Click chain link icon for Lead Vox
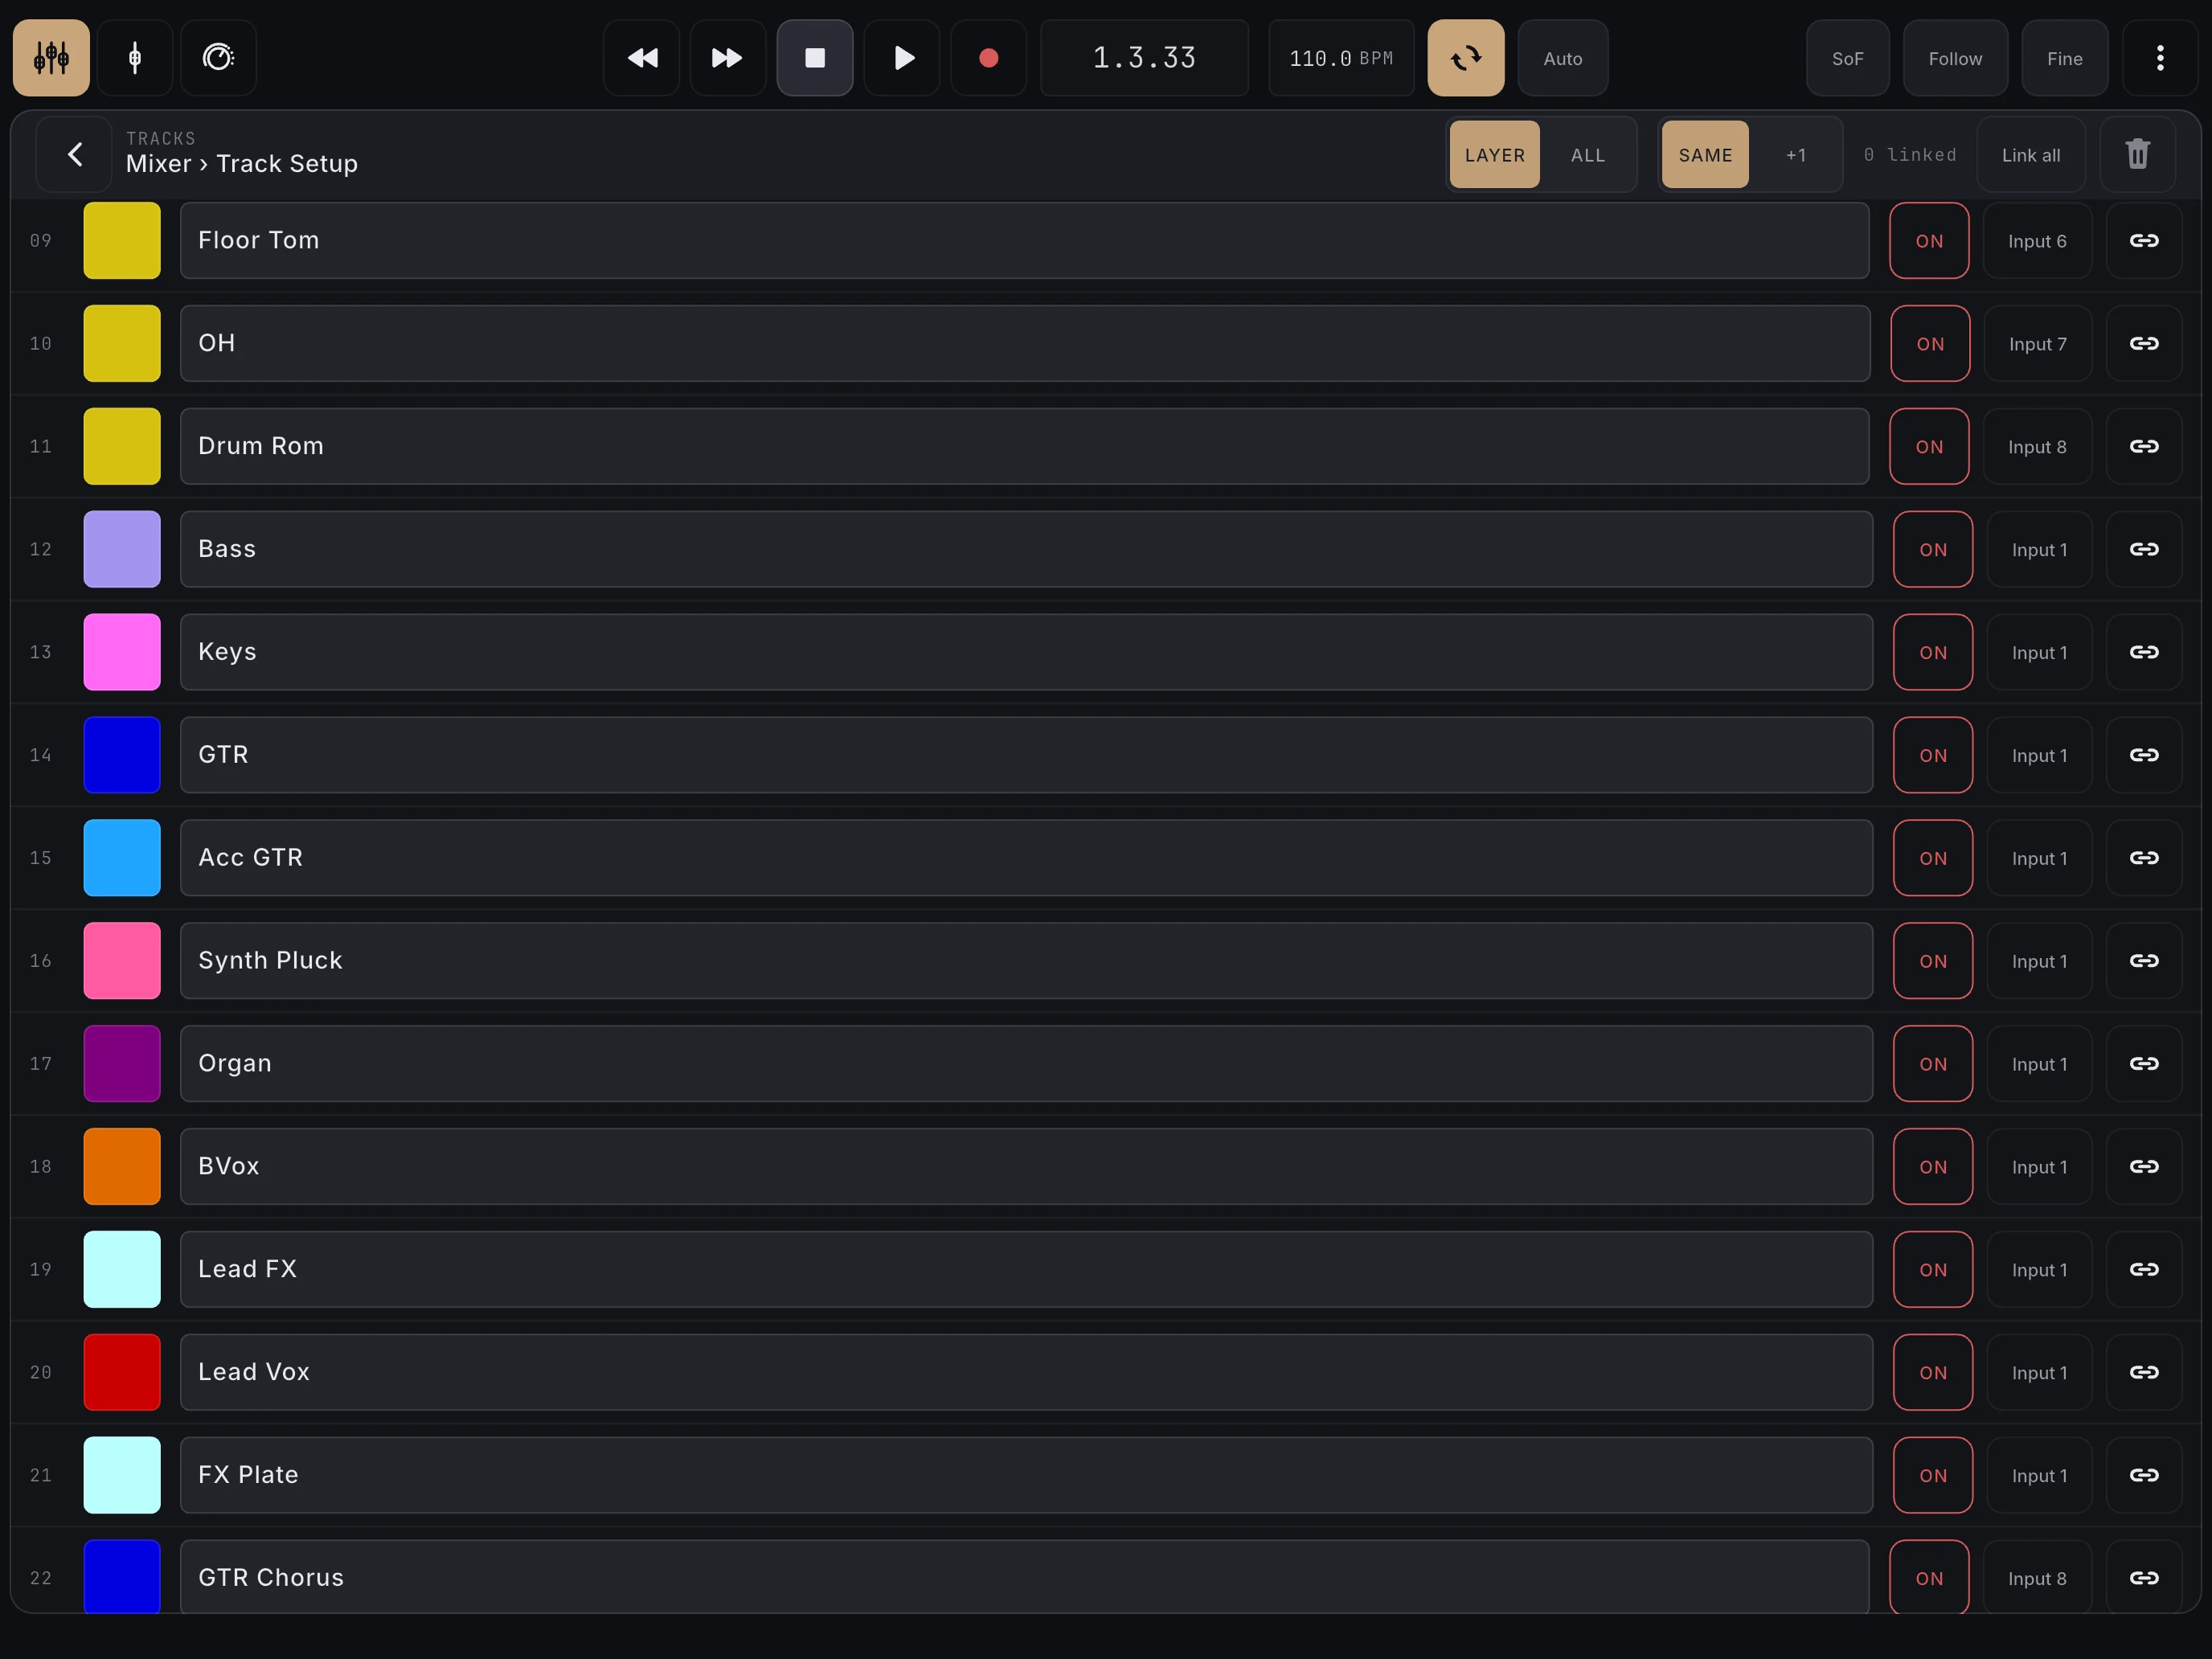This screenshot has height=1659, width=2212. (x=2144, y=1372)
